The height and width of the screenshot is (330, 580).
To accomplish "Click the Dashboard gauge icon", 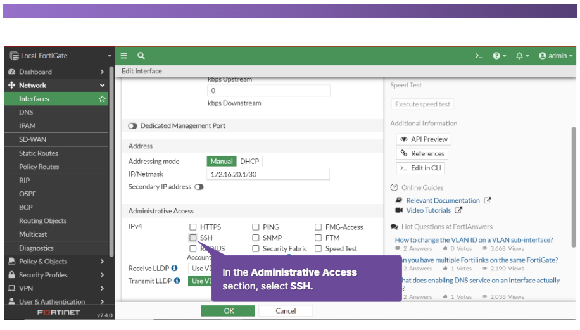I will point(12,72).
